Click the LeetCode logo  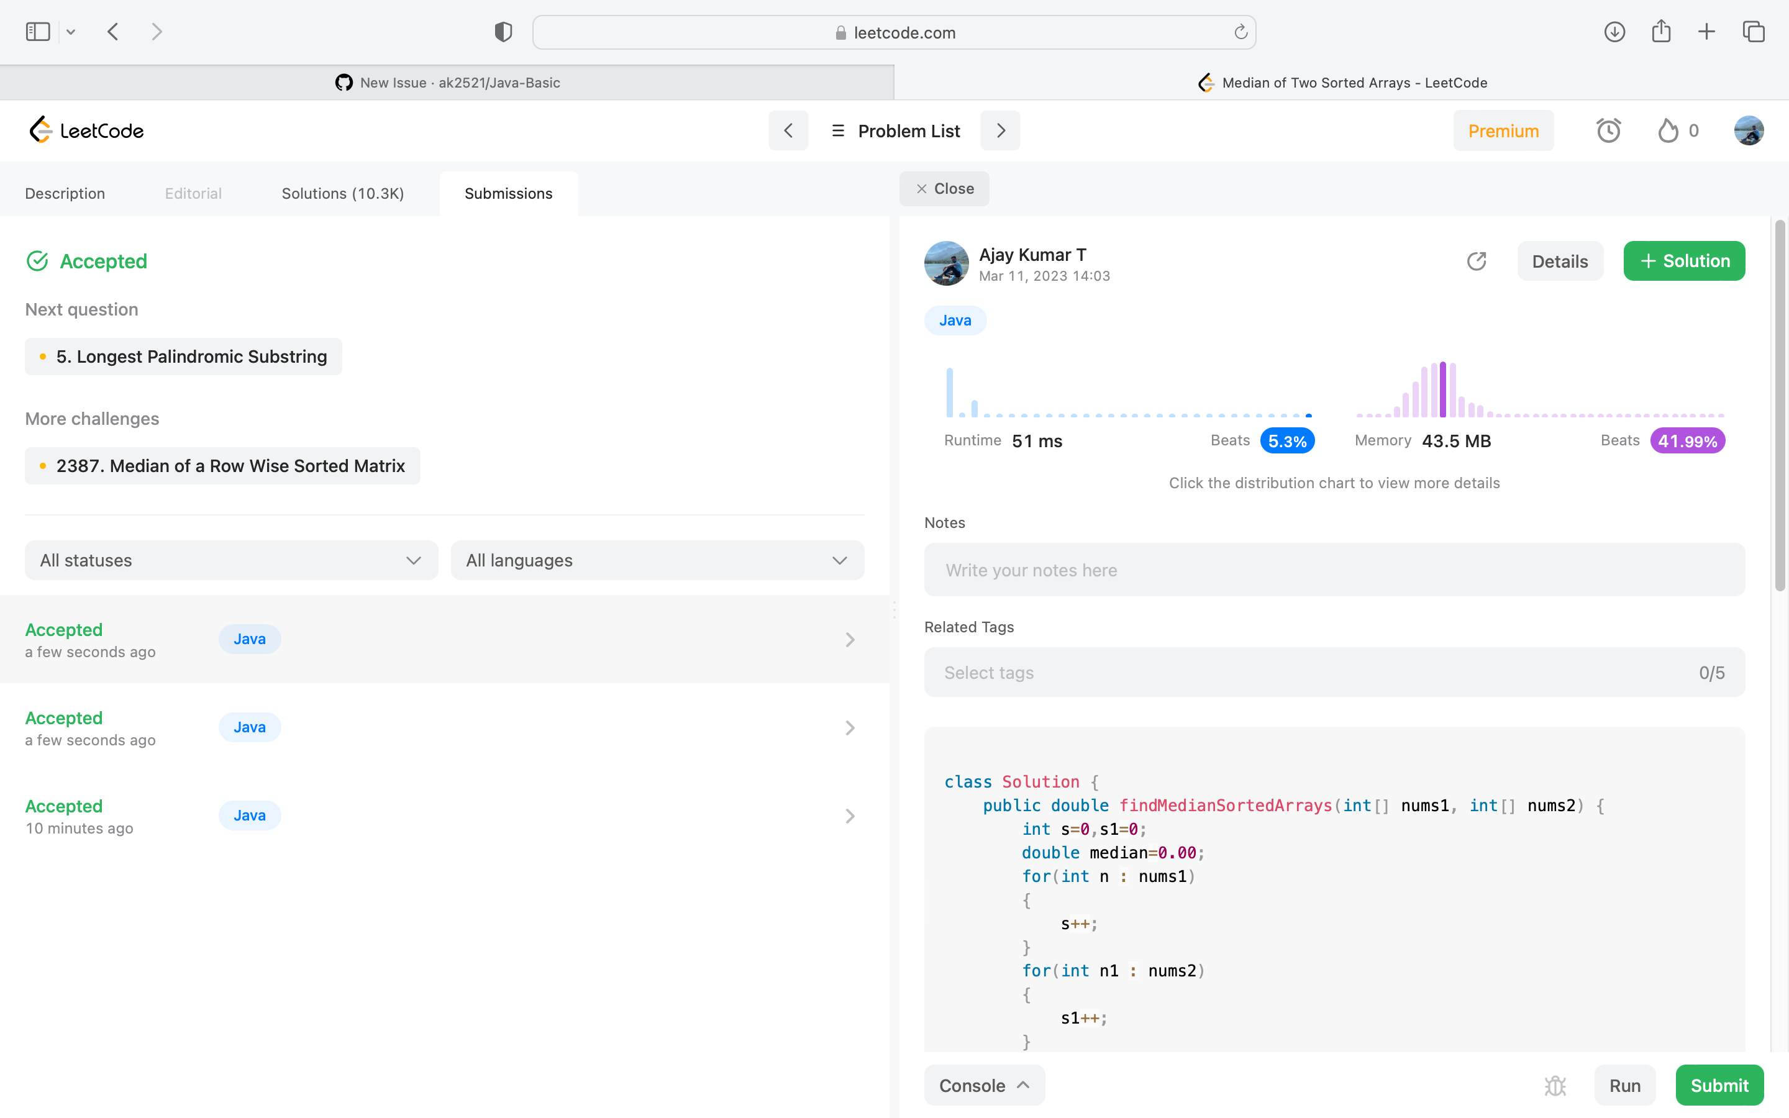click(x=86, y=131)
